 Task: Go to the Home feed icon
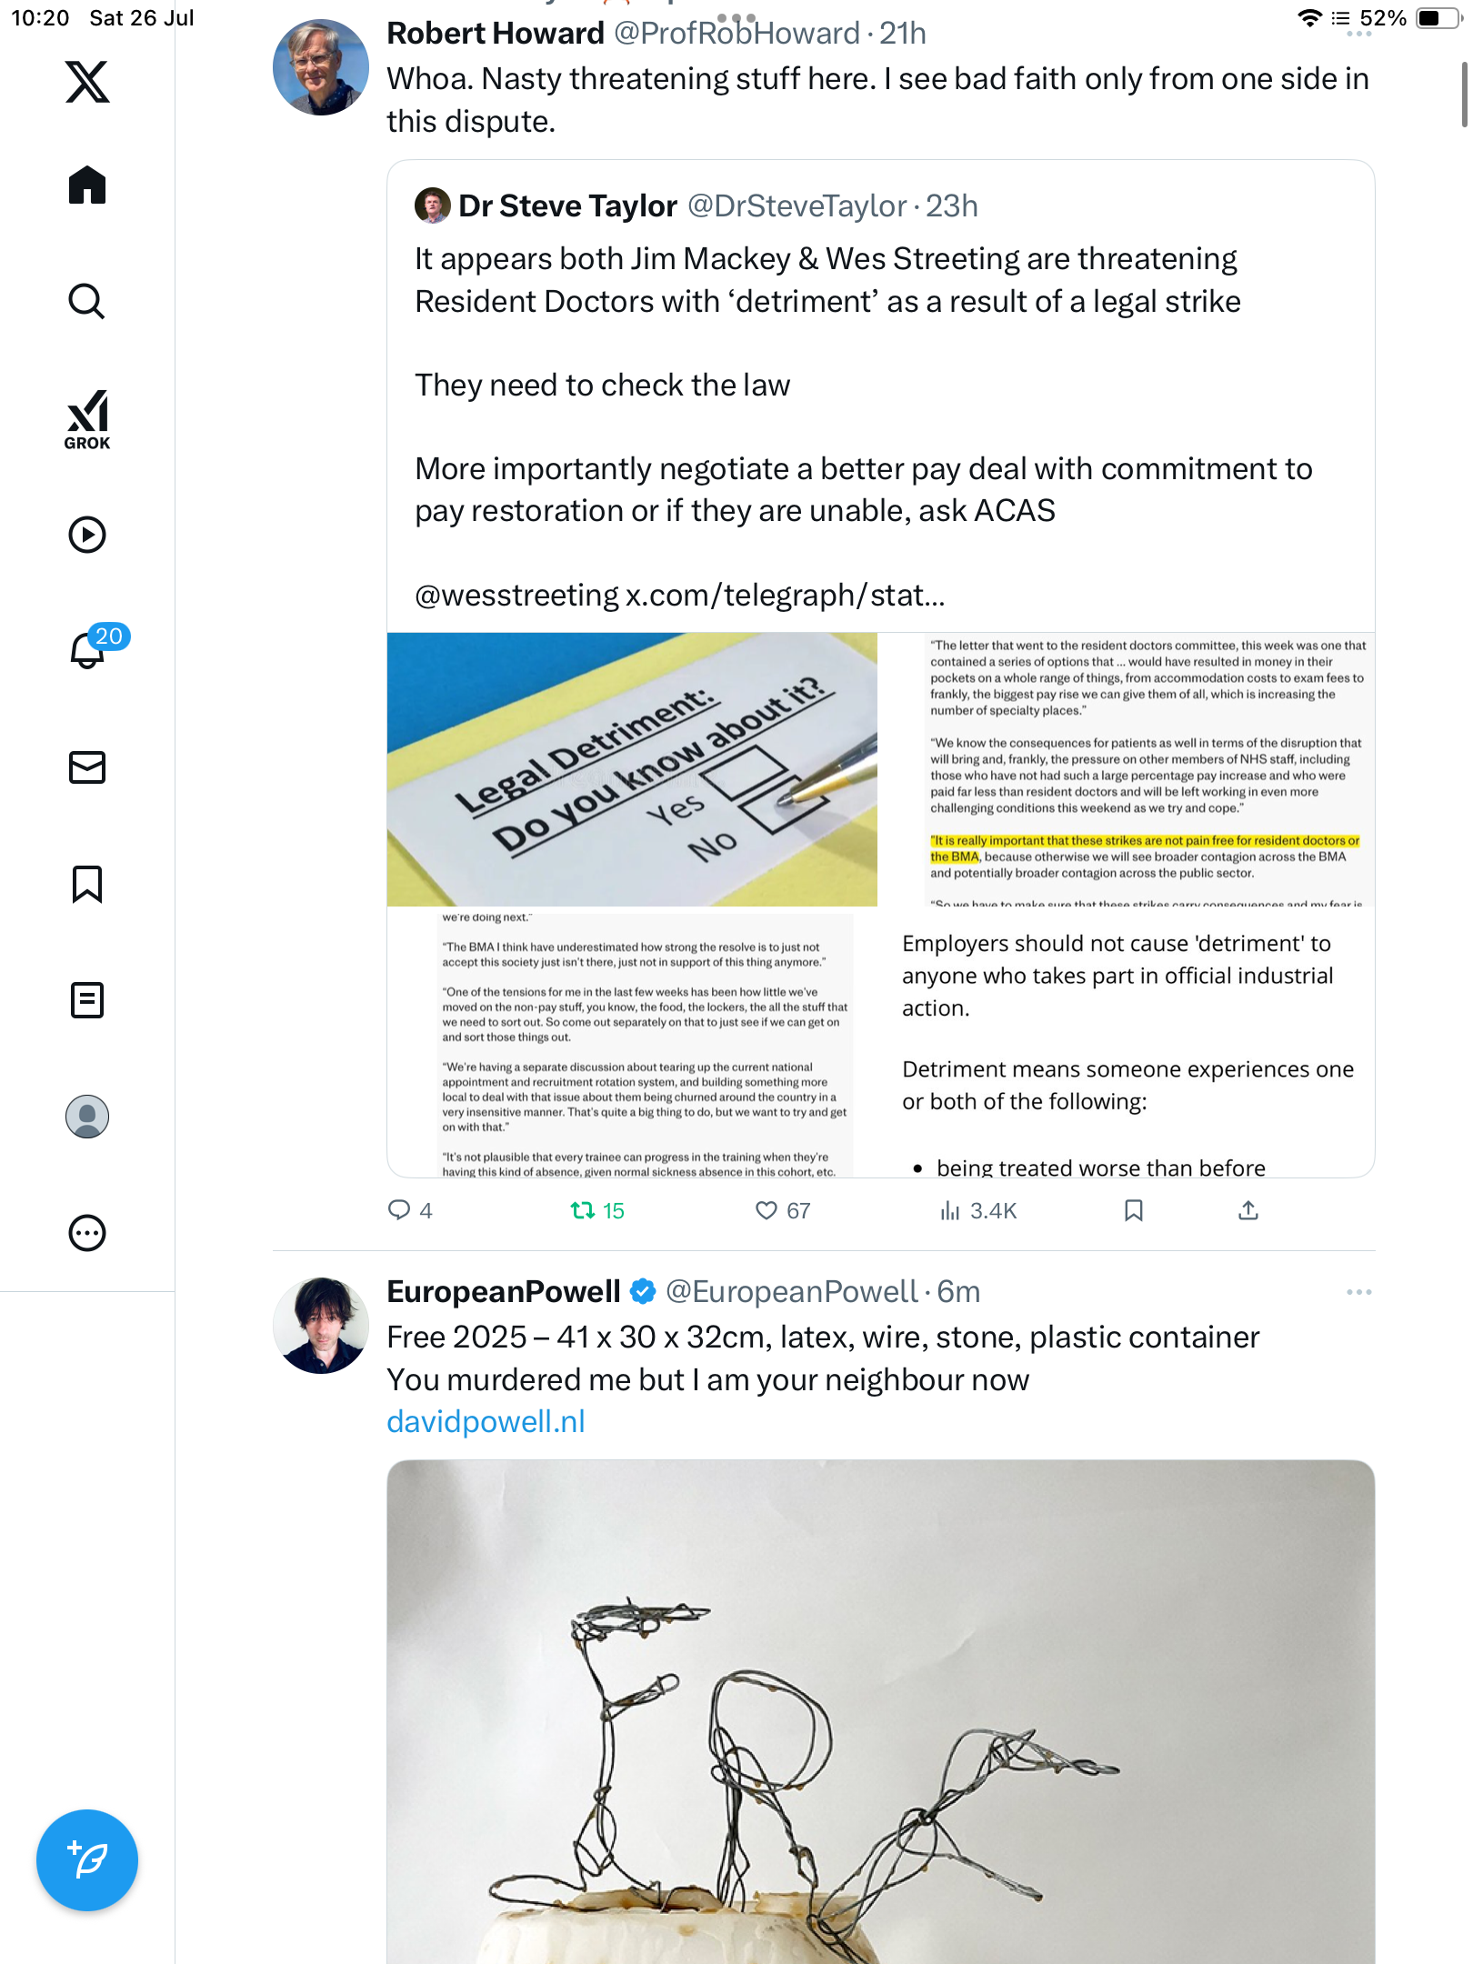[87, 185]
